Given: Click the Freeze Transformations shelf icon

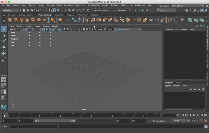Looking at the screenshot, I should [79, 20].
